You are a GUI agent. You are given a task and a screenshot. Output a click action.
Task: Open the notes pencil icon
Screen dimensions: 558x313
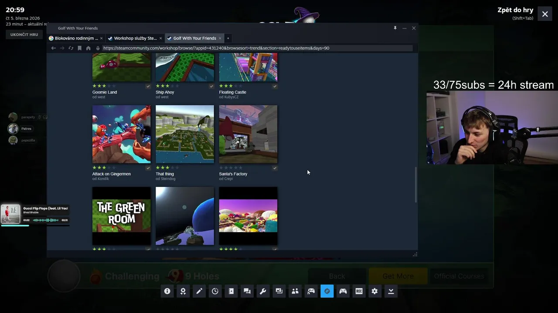[199, 291]
